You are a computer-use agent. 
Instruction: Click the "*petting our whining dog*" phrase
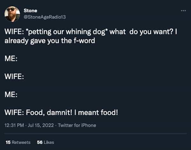66,33
